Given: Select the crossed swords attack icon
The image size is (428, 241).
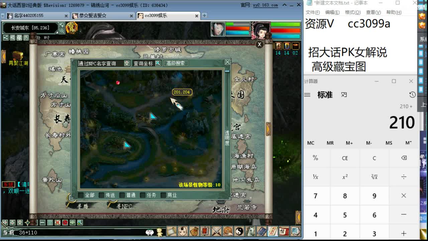Looking at the screenshot, I should pos(217,231).
